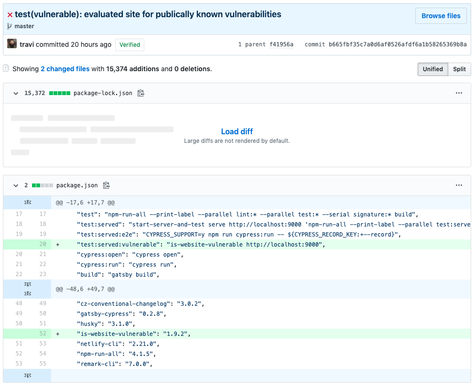Click the branch icon beside master
This screenshot has width=475, height=387.
point(10,26)
